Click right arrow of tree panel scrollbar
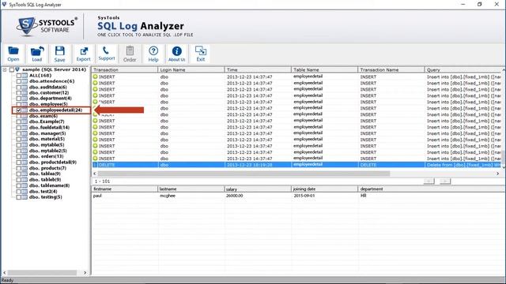Screen dimensions: 506x284 point(85,273)
